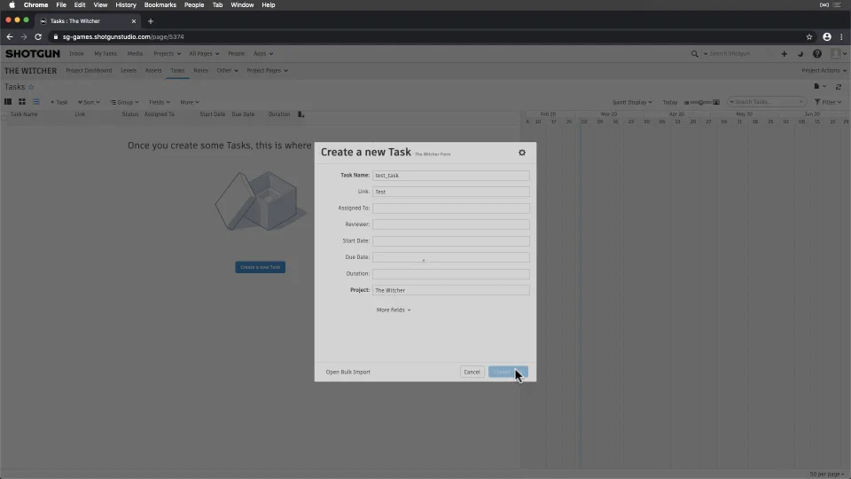This screenshot has height=479, width=851.
Task: Open the Gantt Display dropdown
Action: [x=632, y=102]
